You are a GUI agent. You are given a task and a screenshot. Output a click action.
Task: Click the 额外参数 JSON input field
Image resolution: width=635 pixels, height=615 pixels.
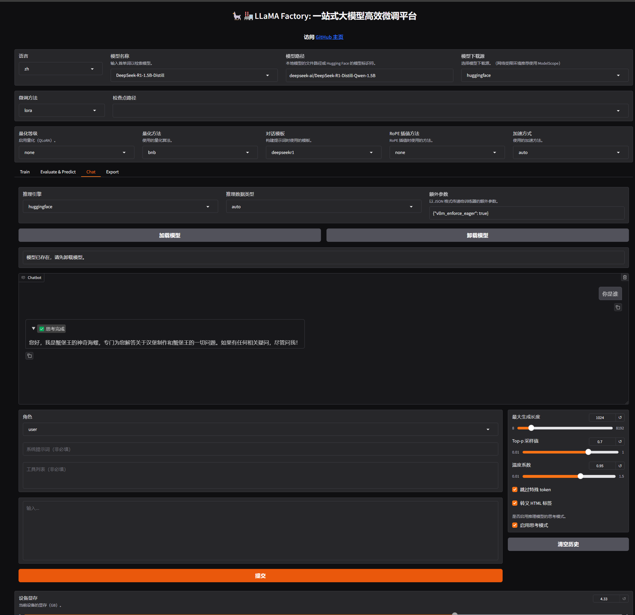pyautogui.click(x=526, y=213)
